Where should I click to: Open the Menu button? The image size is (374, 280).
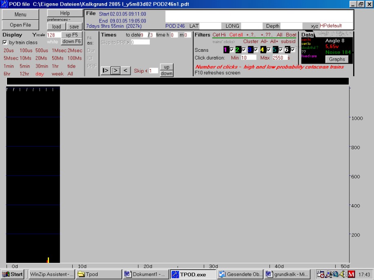20,15
